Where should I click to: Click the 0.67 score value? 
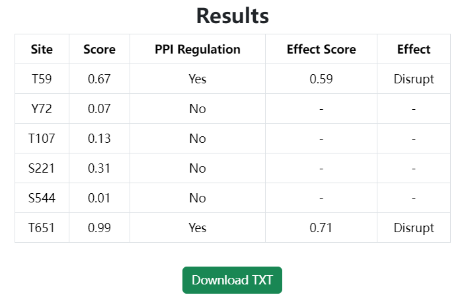[x=99, y=79]
